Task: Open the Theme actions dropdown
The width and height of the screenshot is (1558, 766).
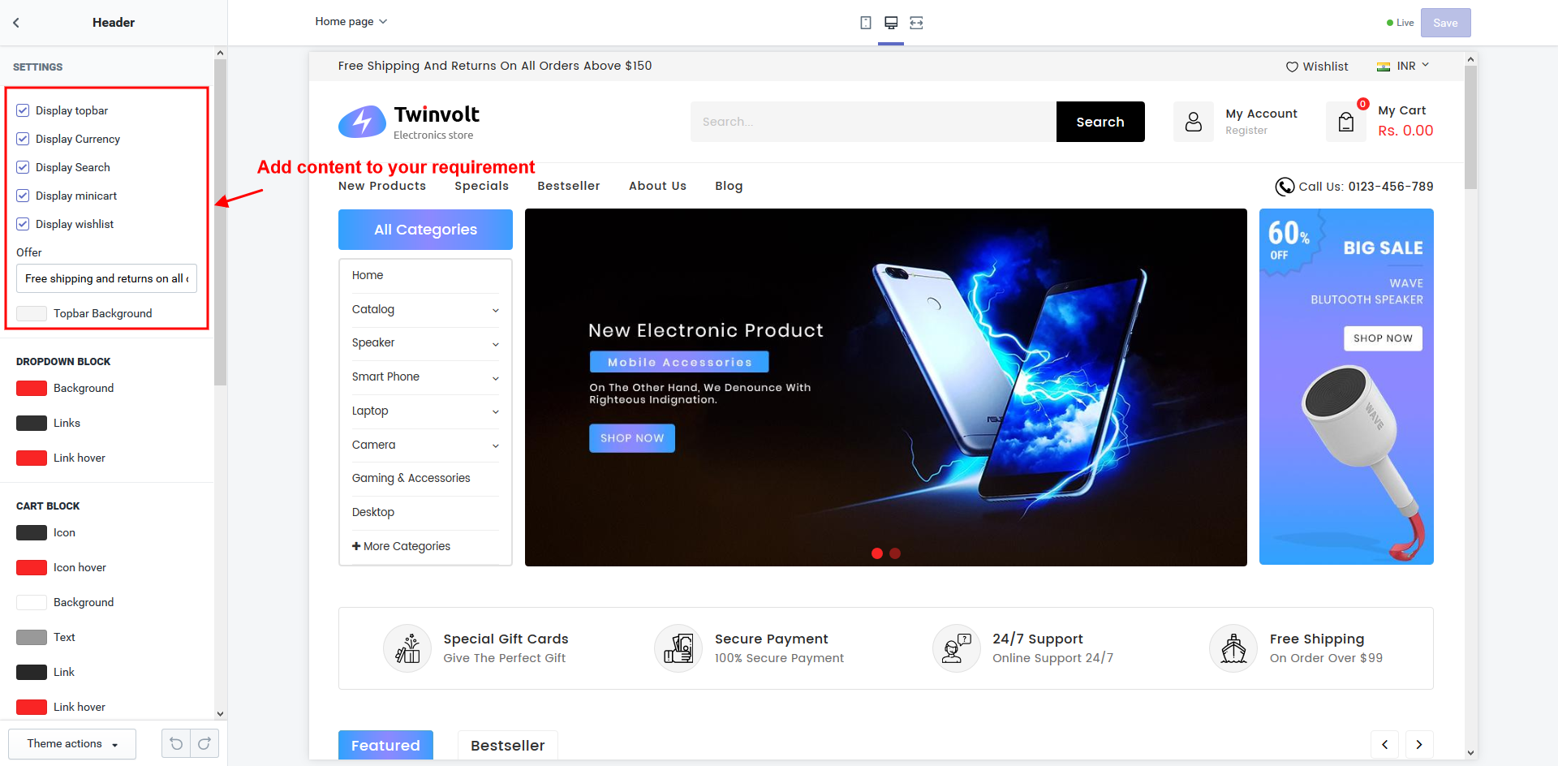Action: click(72, 744)
